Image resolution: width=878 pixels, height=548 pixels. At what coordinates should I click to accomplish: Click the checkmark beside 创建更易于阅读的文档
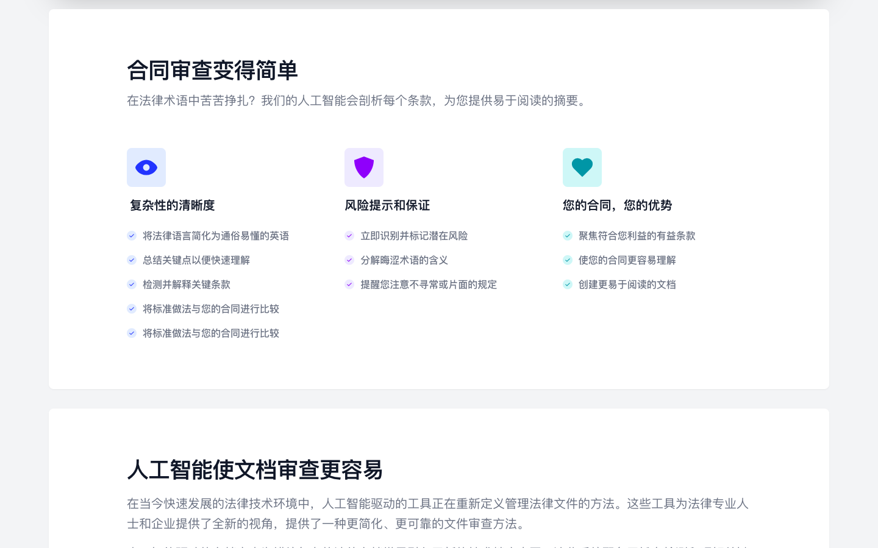(568, 284)
